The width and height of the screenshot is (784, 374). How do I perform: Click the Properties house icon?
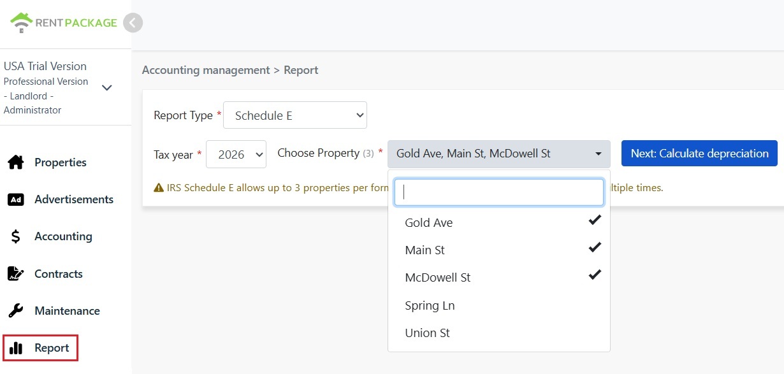(x=16, y=162)
